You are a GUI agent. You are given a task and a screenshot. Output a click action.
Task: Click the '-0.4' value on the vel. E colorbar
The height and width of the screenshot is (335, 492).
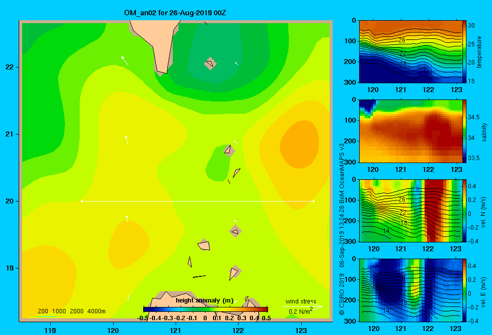coord(473,321)
